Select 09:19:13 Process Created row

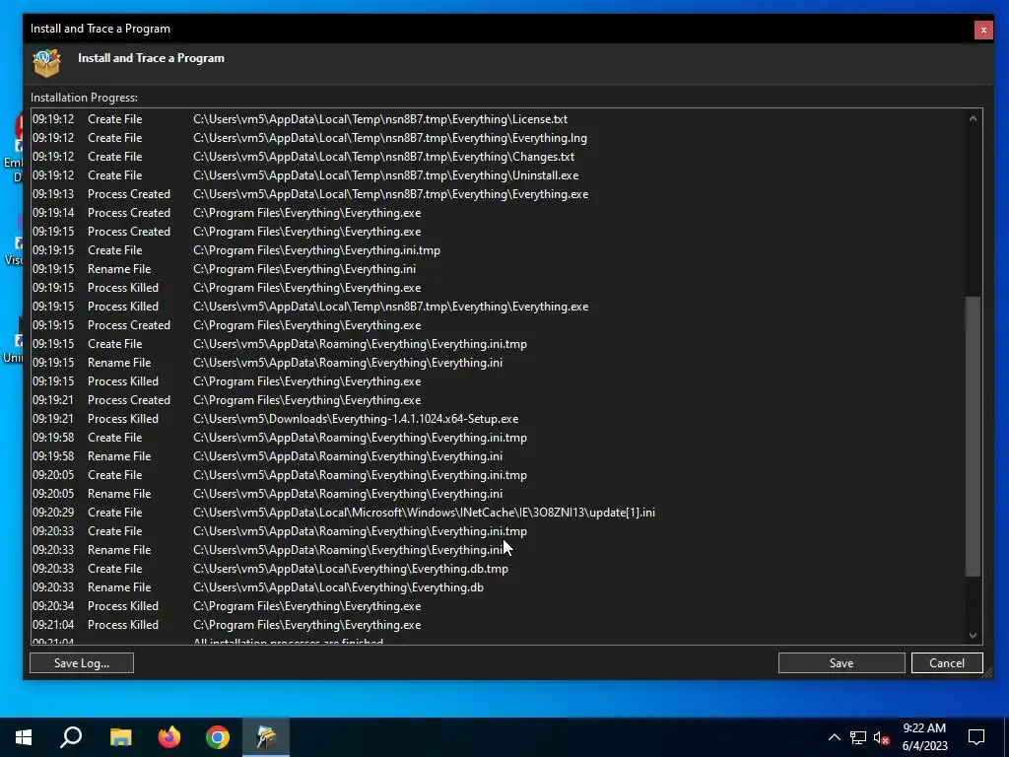pos(498,194)
